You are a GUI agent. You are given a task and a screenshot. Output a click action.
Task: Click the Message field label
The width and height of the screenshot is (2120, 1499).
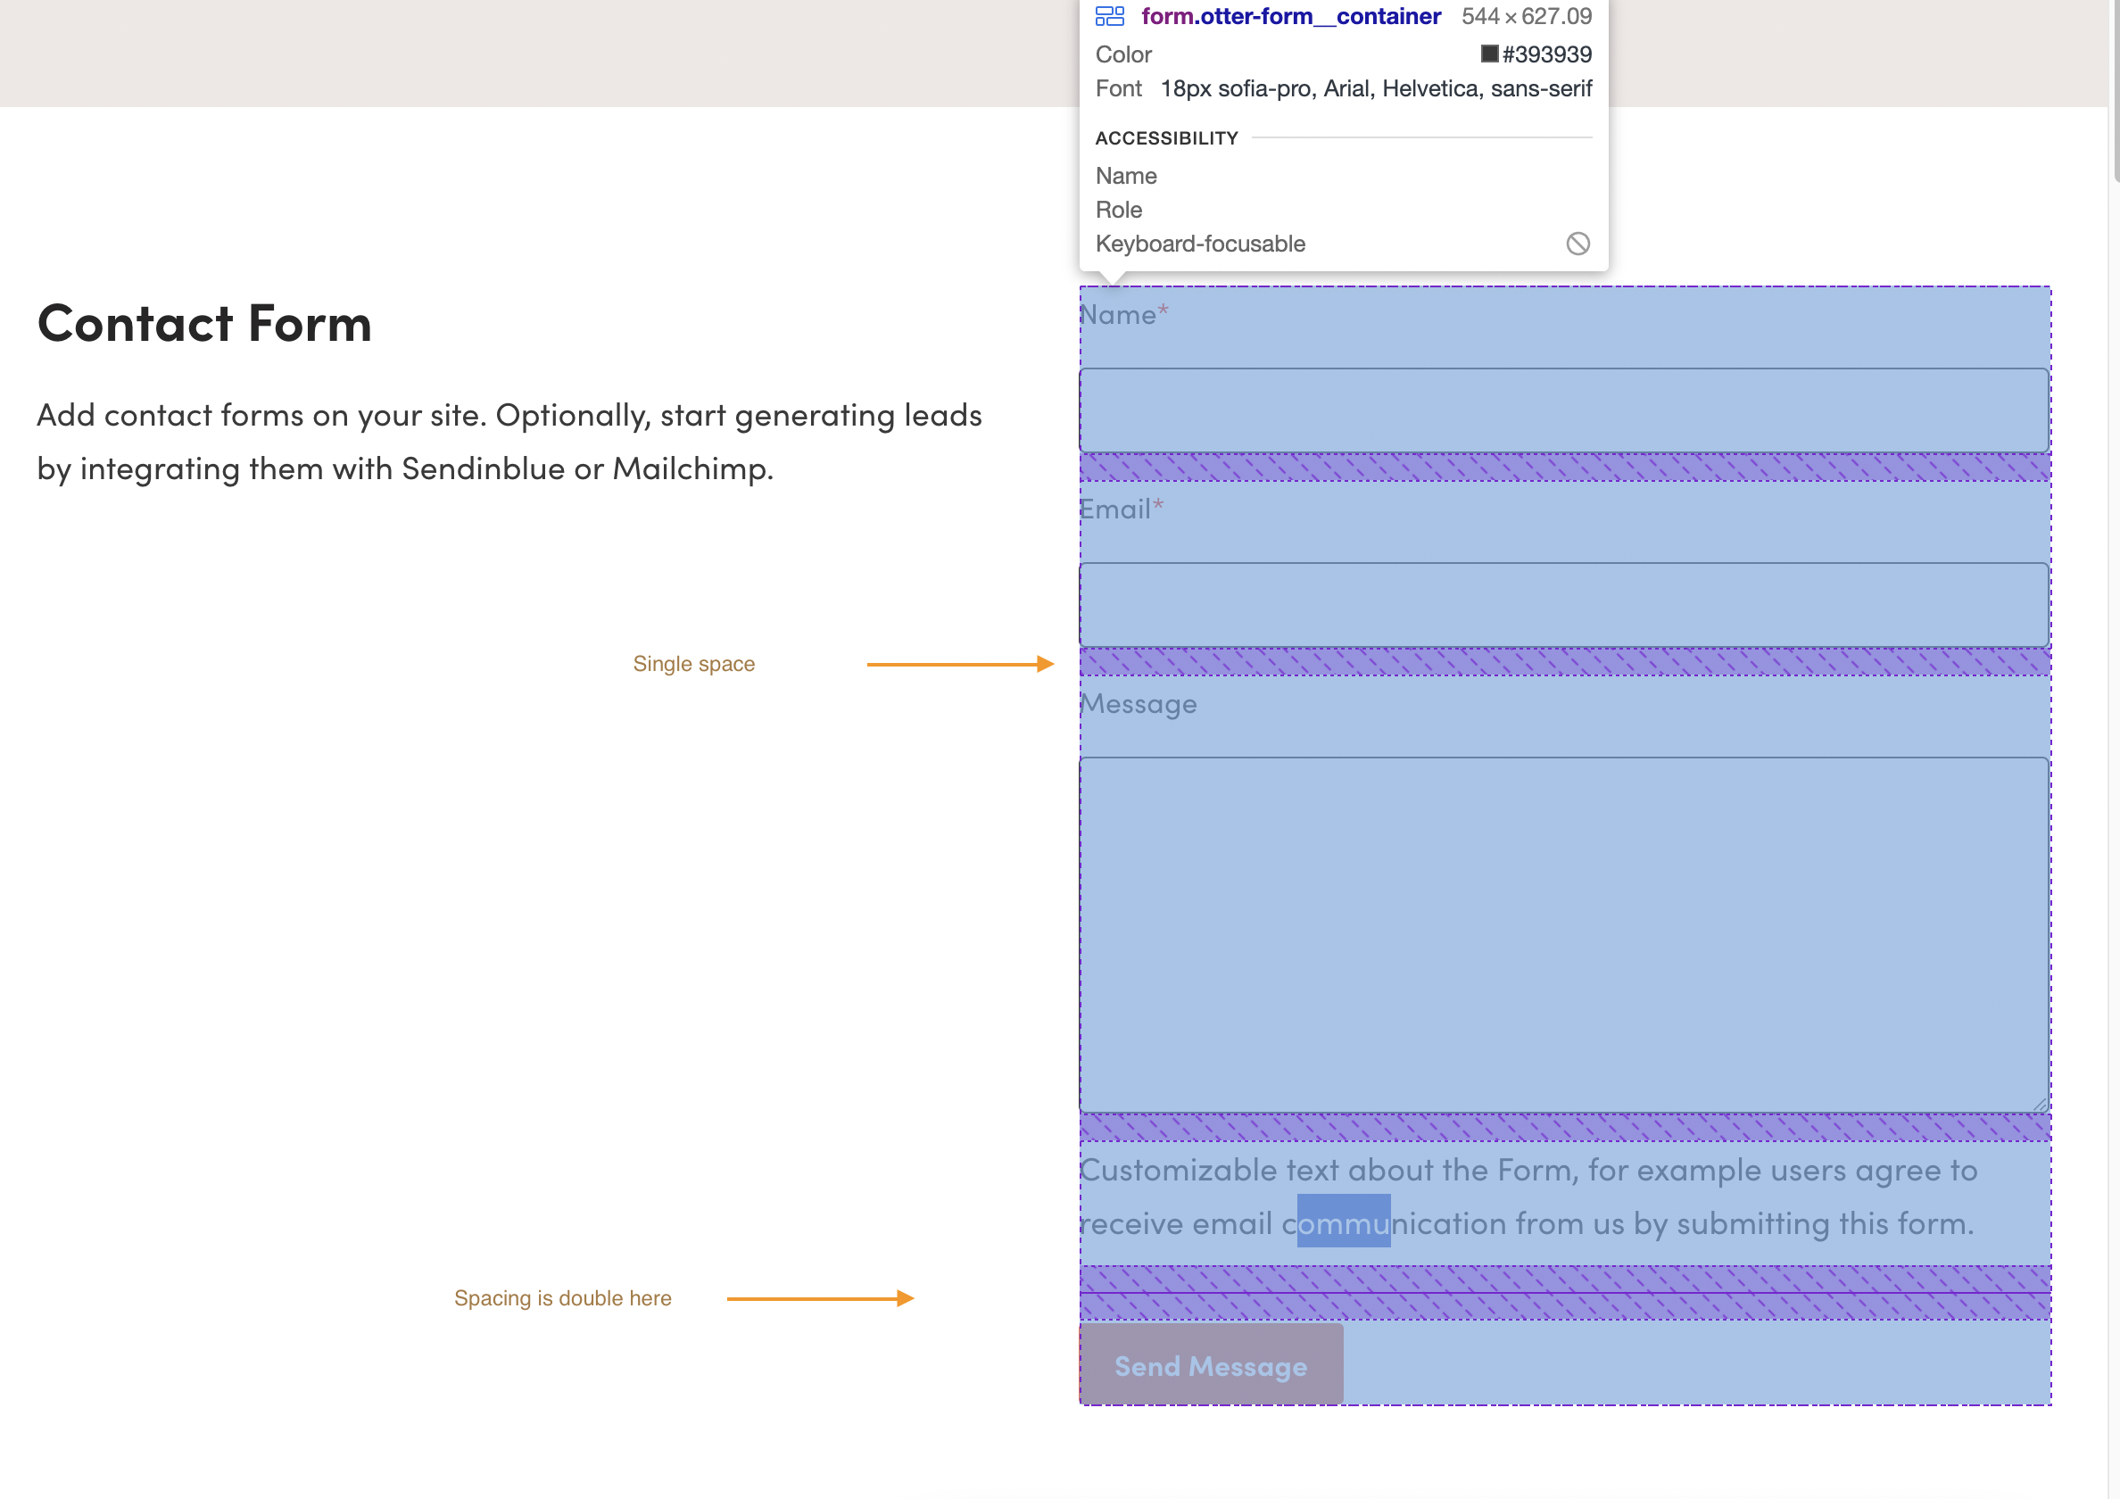(x=1139, y=704)
